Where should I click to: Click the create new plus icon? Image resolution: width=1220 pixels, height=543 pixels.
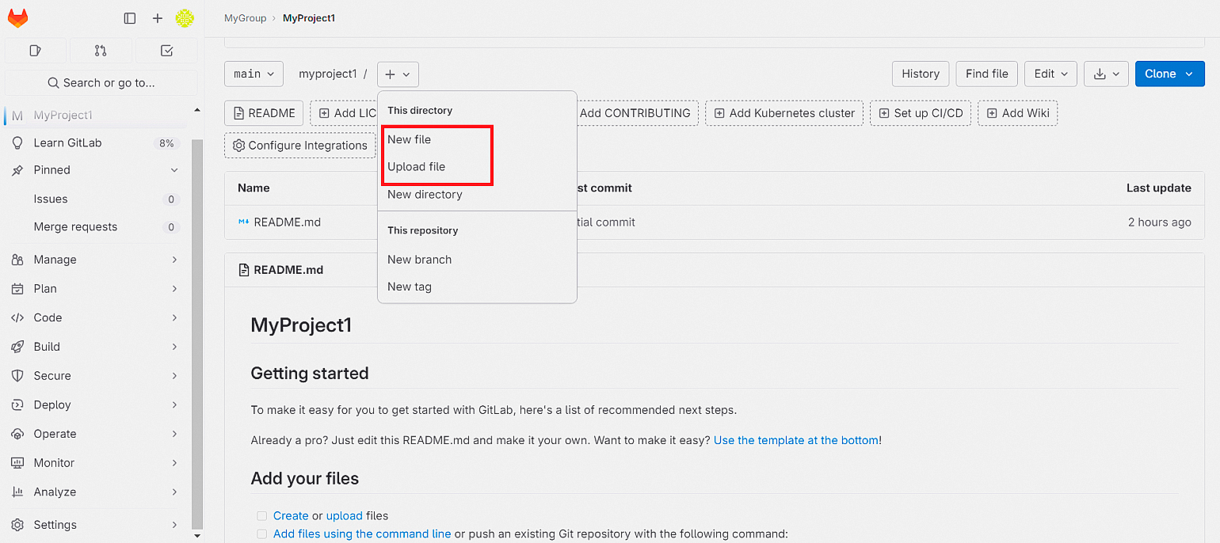click(157, 18)
